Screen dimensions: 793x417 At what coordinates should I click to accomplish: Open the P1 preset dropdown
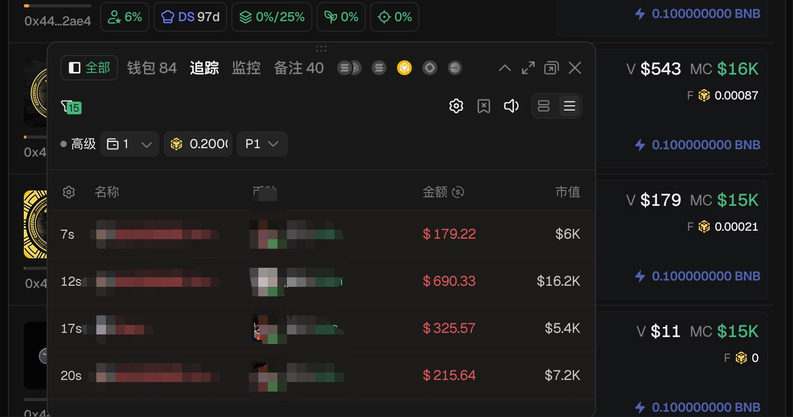tap(262, 144)
